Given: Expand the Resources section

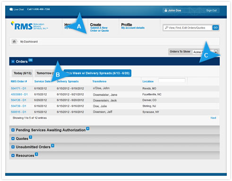Looking at the screenshot, I should [x=13, y=155].
